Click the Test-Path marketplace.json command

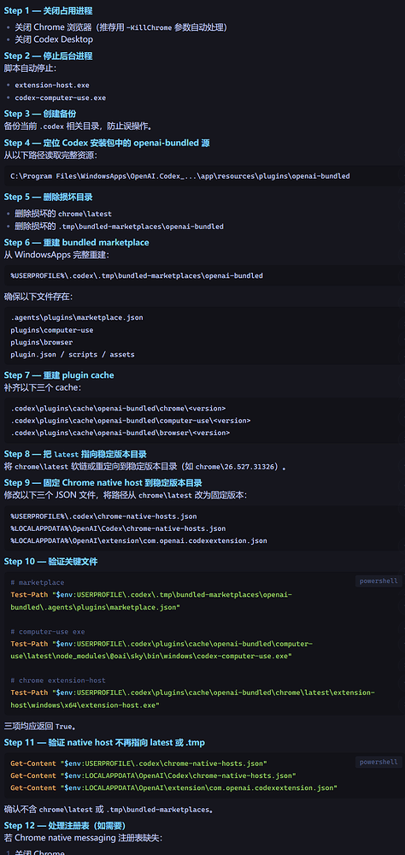point(151,600)
